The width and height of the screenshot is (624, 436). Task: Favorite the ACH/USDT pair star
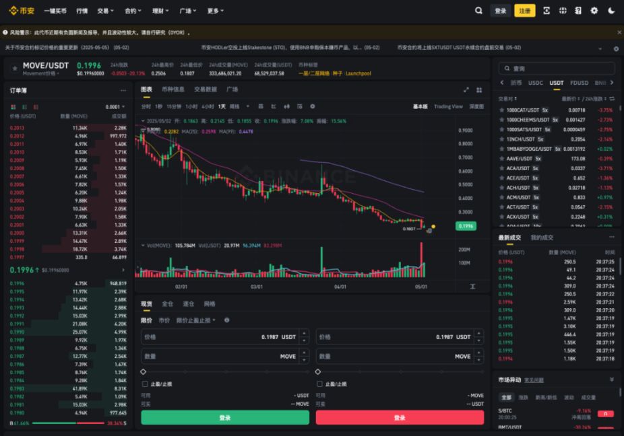pos(501,188)
